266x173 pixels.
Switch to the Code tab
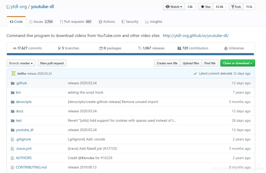16,21
